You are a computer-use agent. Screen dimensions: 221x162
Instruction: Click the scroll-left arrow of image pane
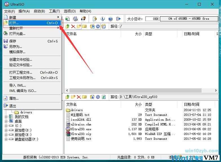[x=67, y=90]
